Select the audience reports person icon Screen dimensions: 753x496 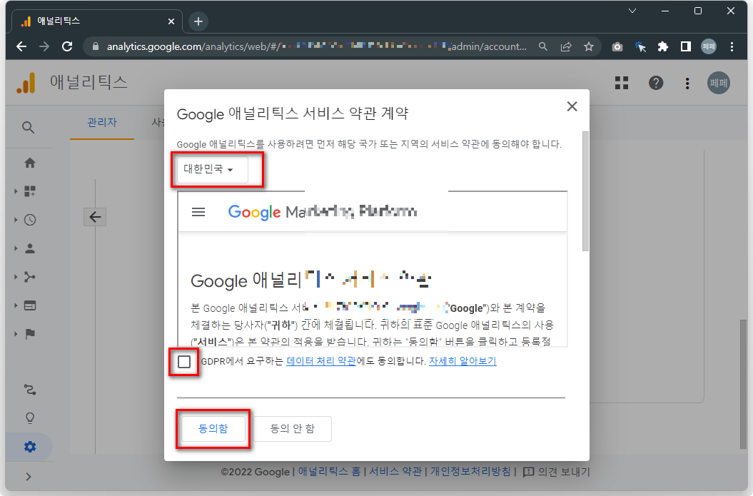29,248
